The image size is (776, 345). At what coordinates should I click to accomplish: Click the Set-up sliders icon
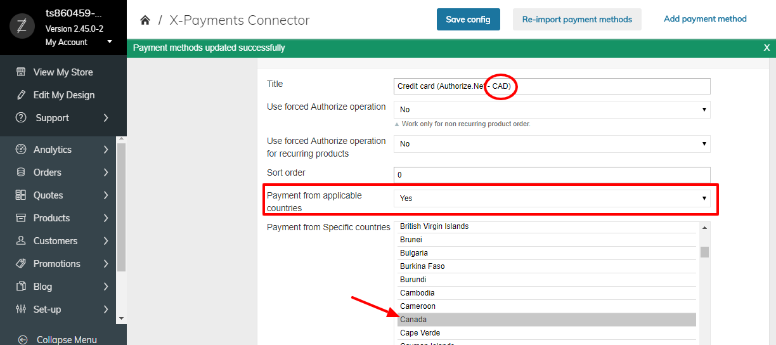click(21, 309)
